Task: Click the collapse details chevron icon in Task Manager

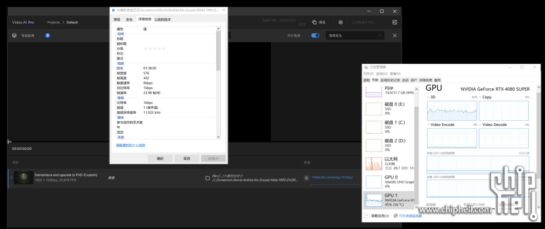Action: tap(366, 216)
